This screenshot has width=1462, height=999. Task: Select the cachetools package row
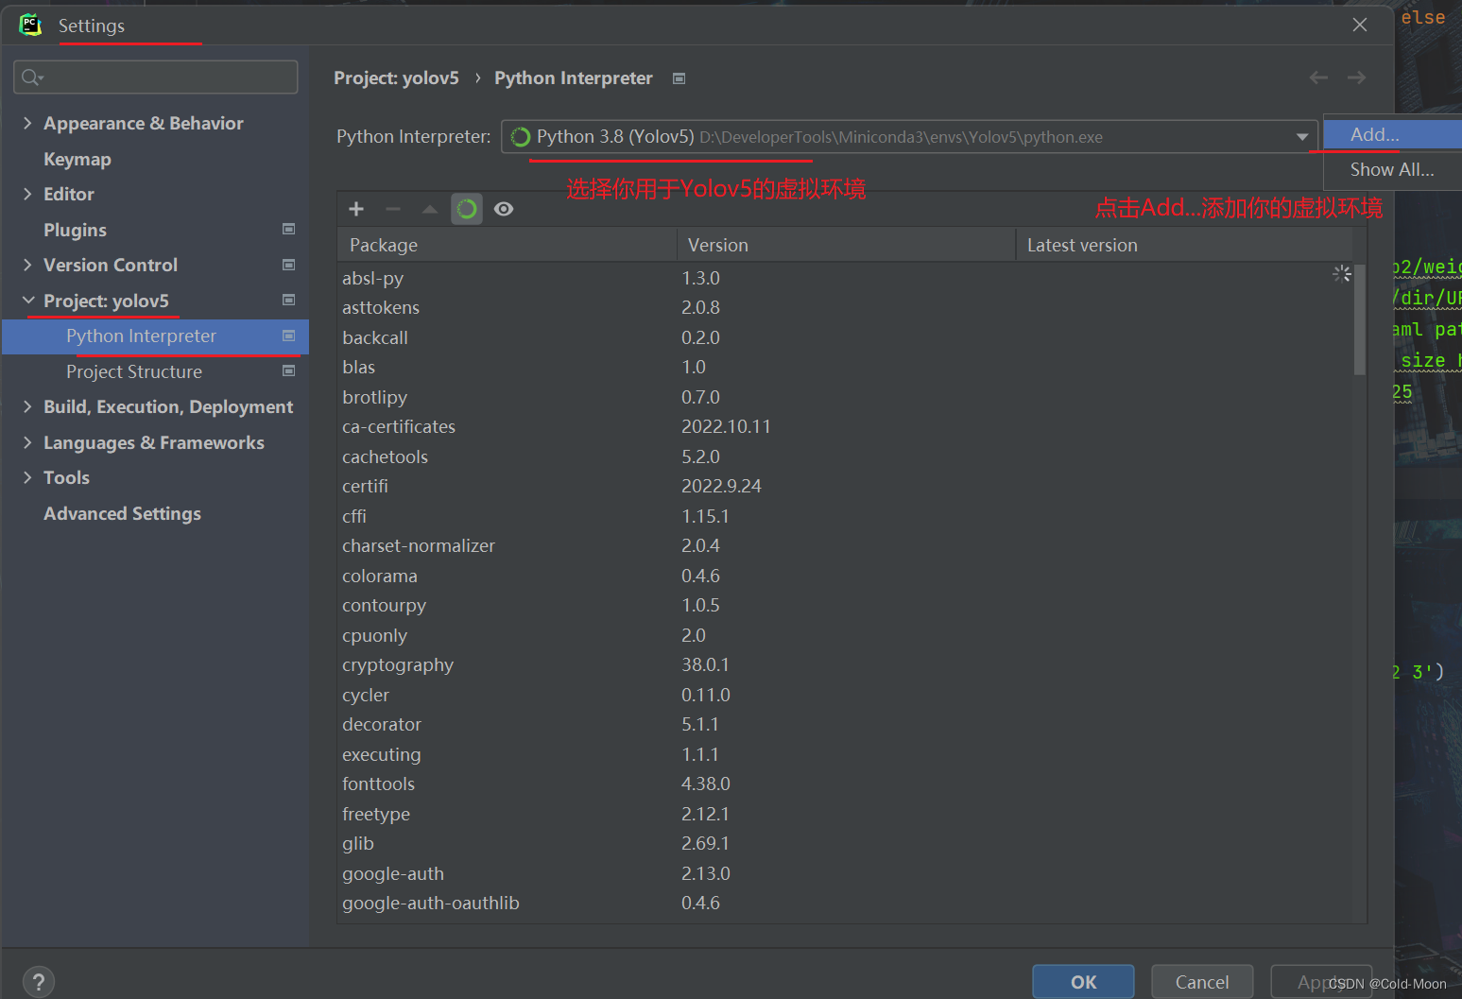(x=845, y=456)
